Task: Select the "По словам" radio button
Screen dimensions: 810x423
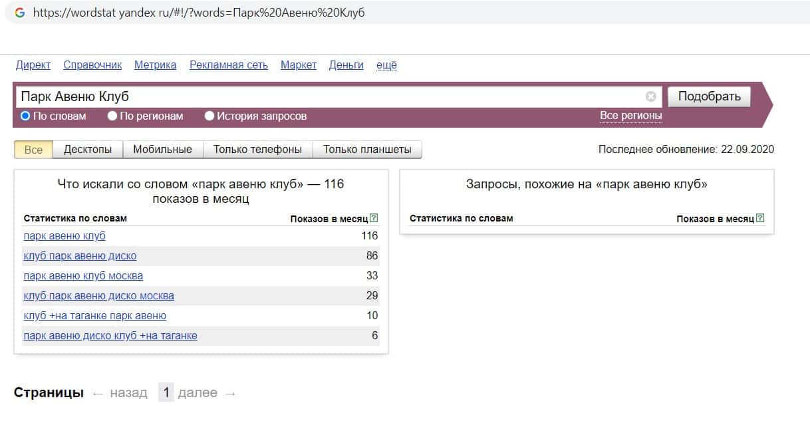Action: point(25,116)
